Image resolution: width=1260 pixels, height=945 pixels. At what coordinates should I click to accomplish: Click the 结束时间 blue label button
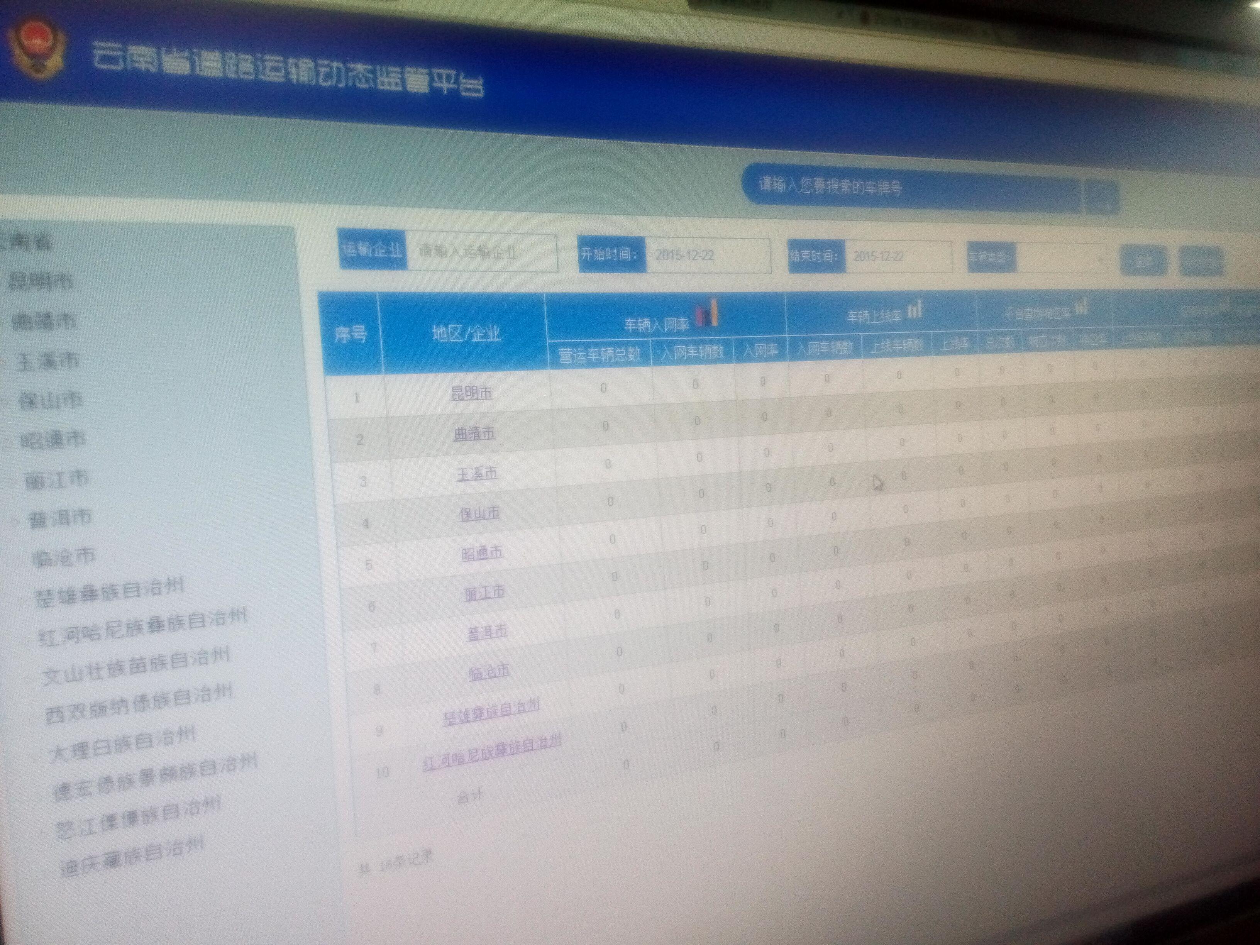[x=817, y=256]
